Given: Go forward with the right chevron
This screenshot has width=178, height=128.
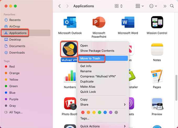Looking at the screenshot, I should point(68,6).
